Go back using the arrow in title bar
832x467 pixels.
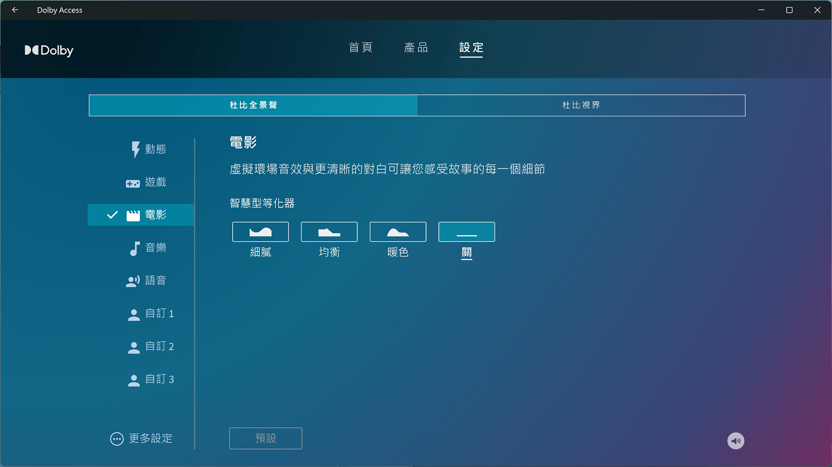coord(15,10)
